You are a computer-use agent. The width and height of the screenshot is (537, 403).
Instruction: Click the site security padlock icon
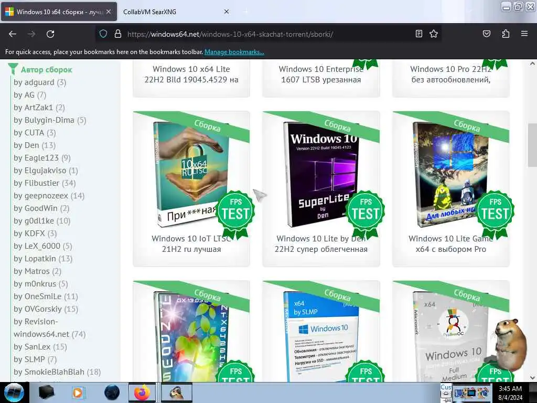click(118, 34)
